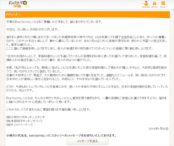This screenshot has width=174, height=146.
Task: Select text (株)本田明子キッチンオフィス
Action: pos(24,121)
